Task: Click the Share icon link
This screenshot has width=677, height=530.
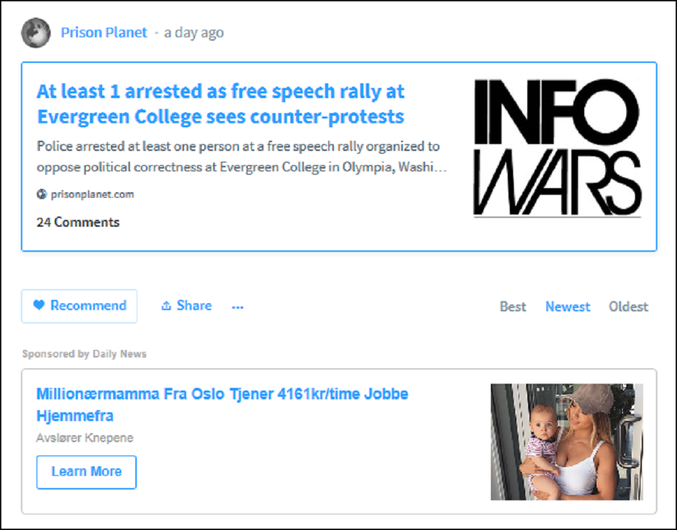Action: [x=186, y=306]
